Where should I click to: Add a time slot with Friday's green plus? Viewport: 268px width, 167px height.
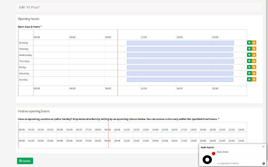(249, 67)
